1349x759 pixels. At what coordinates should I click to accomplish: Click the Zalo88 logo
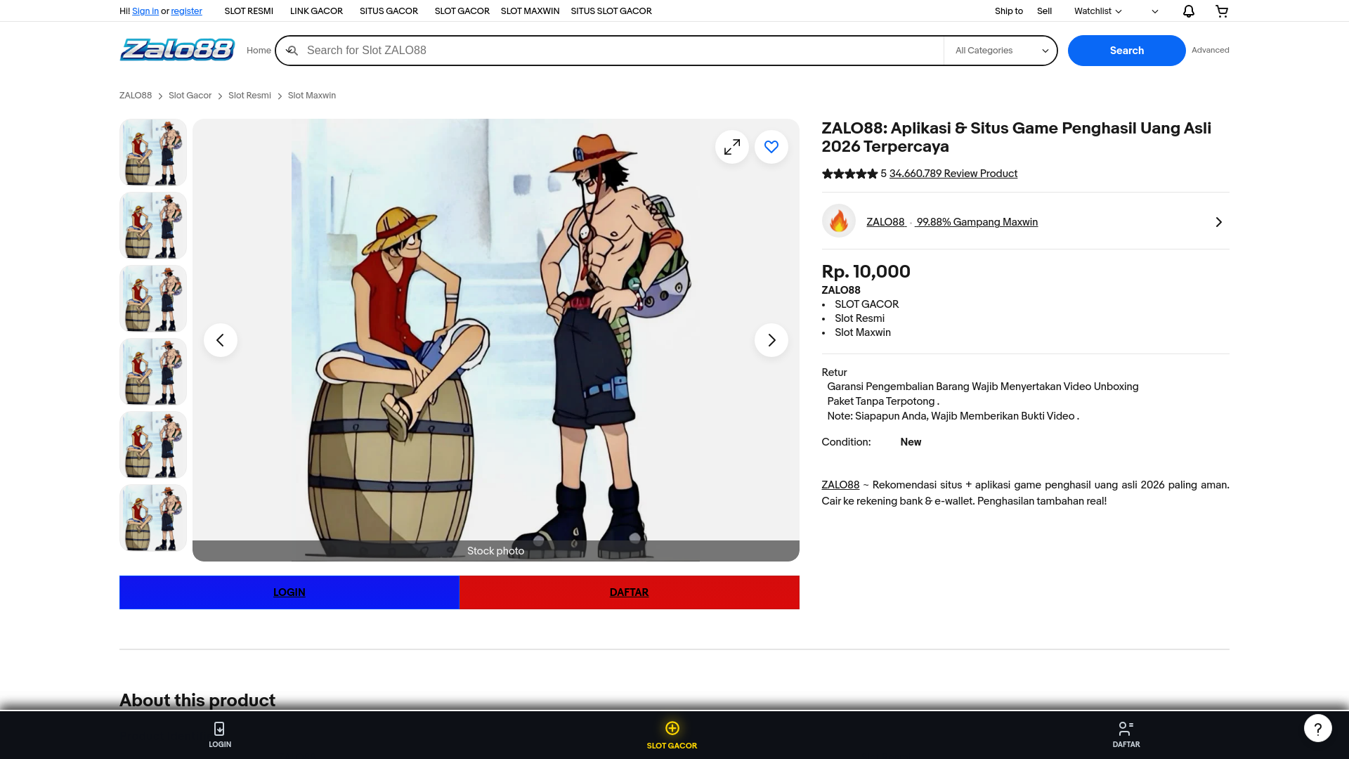177,50
